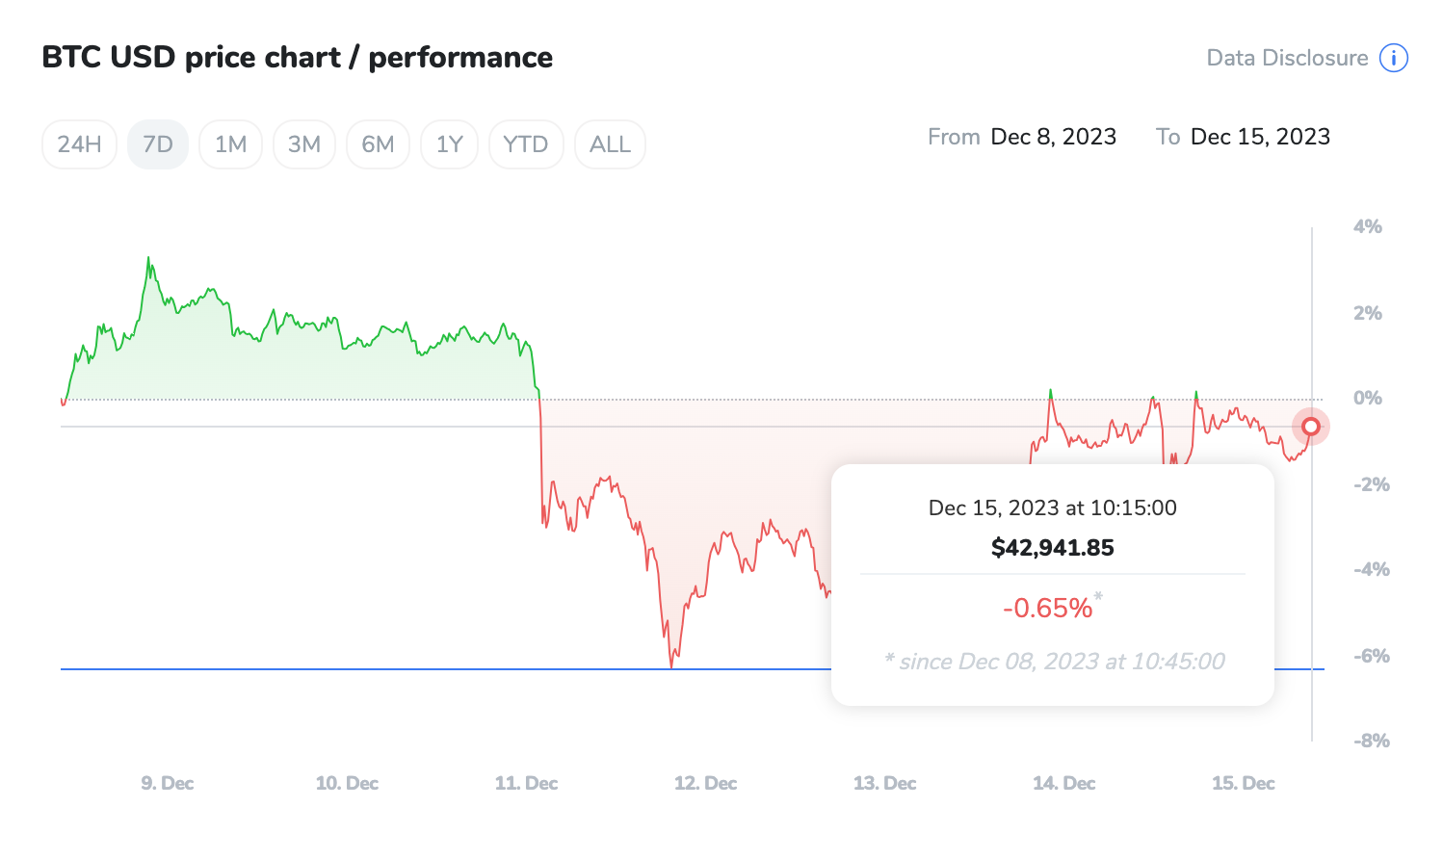Click the blue baseline at the chart bottom
The height and width of the screenshot is (859, 1443).
[385, 665]
